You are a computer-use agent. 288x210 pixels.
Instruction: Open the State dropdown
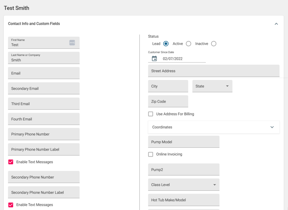(x=212, y=86)
